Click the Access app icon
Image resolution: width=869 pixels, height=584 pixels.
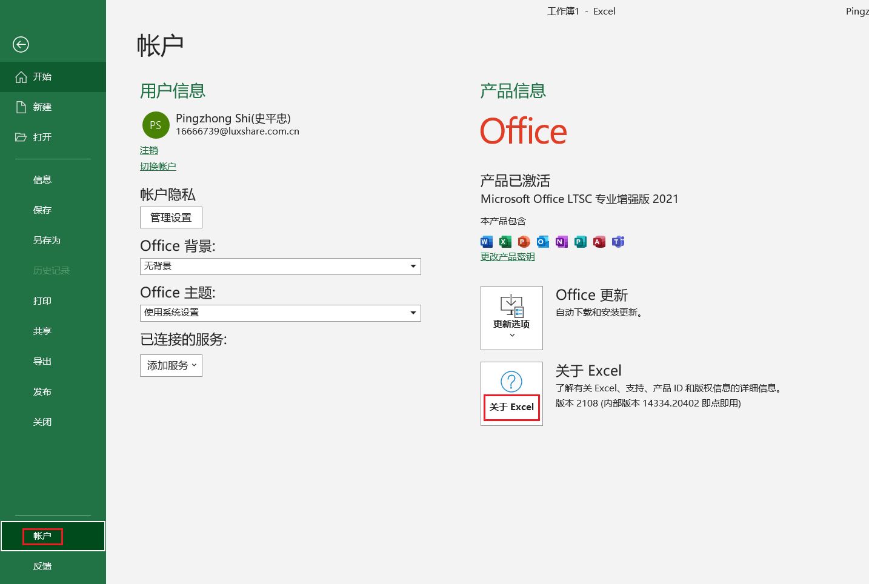coord(599,242)
